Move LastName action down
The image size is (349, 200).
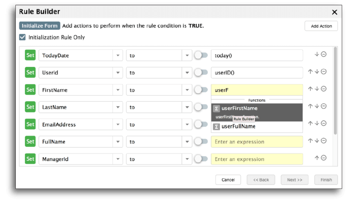point(317,106)
